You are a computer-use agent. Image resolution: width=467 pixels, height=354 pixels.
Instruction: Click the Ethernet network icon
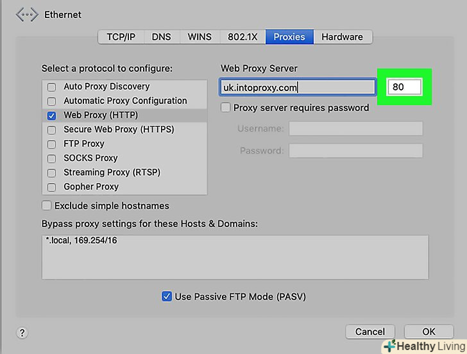tap(27, 15)
